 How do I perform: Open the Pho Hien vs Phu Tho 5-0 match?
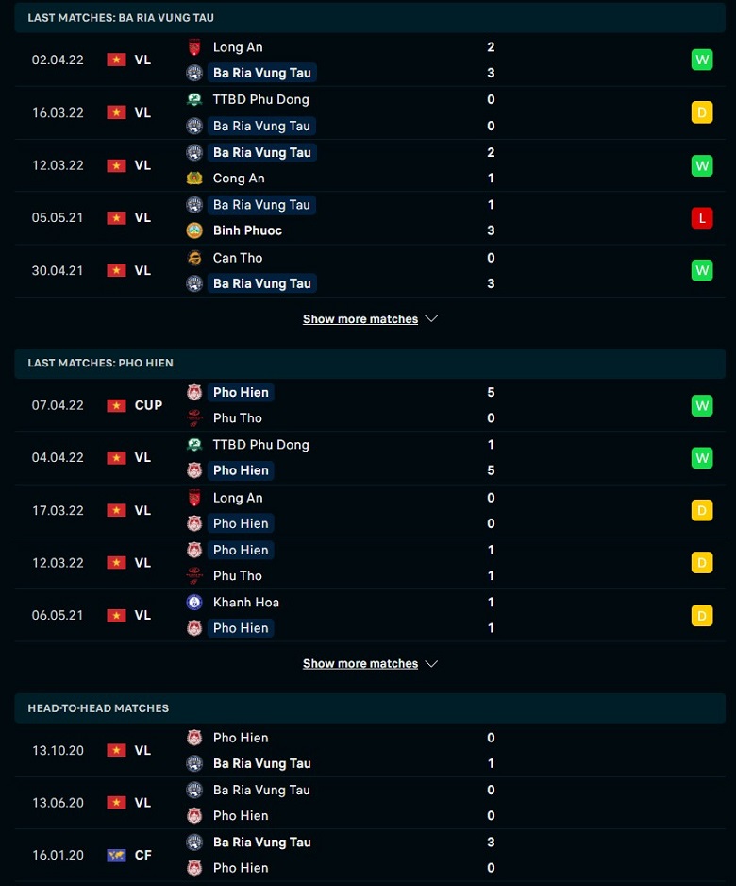click(x=370, y=406)
